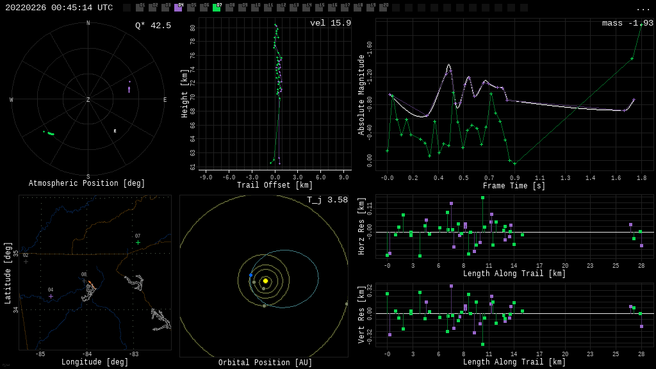This screenshot has width=656, height=369.
Task: Click station 10 square in the top strip
Action: [x=255, y=8]
